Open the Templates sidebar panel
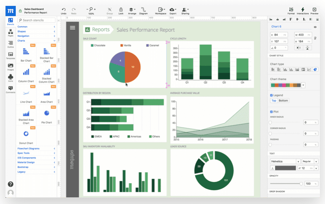Screen dimensions: 325x204 (x=11, y=56)
